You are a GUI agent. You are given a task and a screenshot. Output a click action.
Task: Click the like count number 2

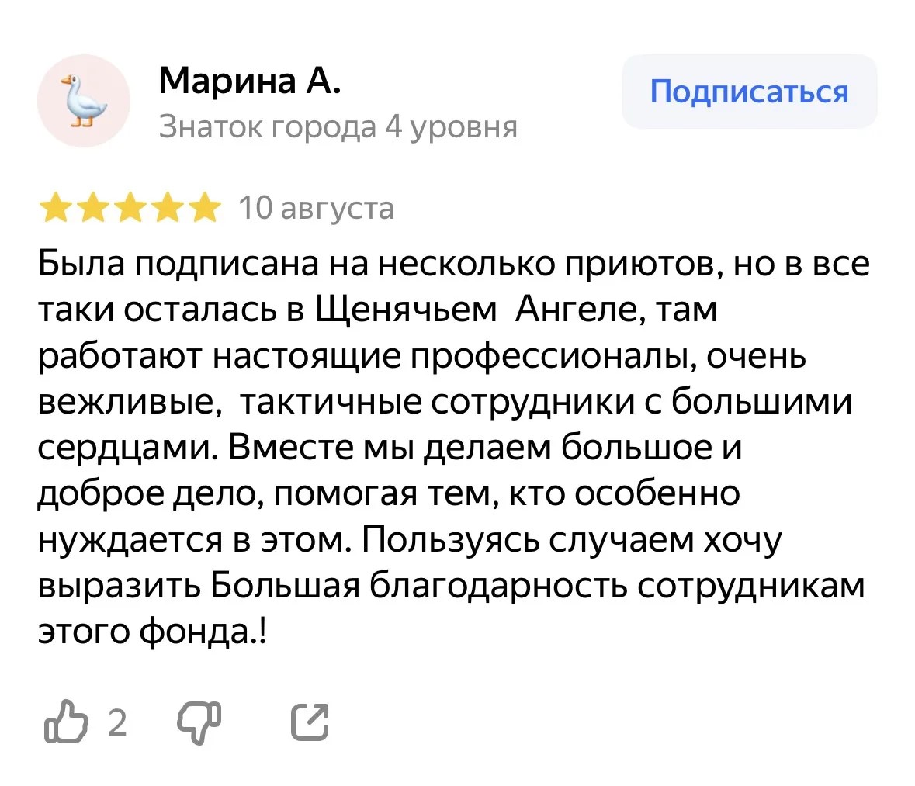(x=117, y=723)
